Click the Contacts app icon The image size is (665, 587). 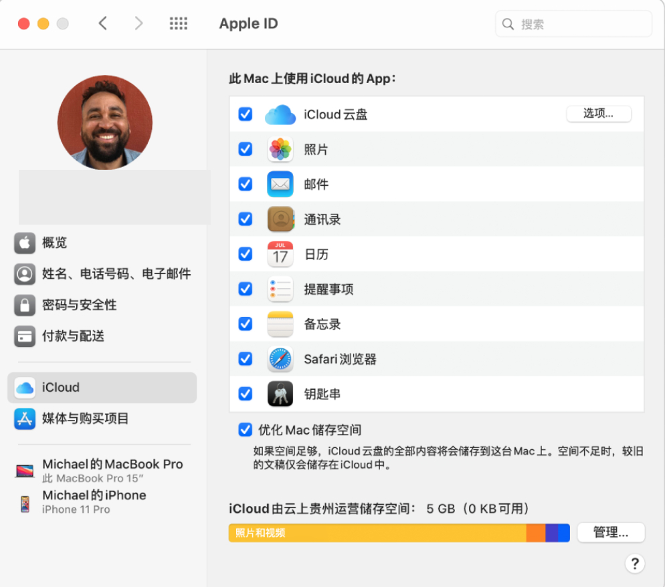(x=280, y=219)
